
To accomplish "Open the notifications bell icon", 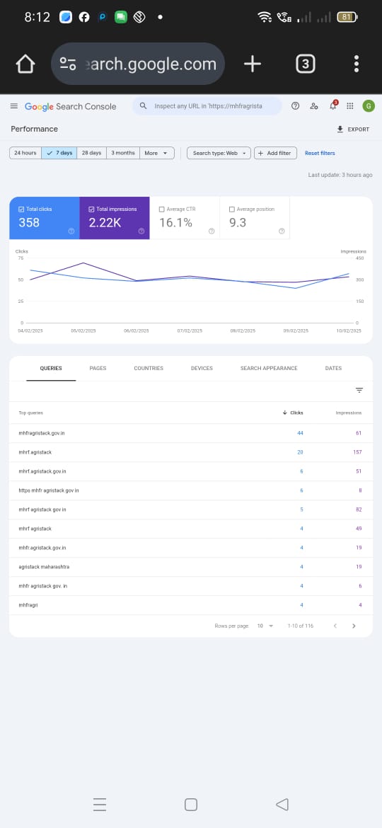I will click(333, 105).
